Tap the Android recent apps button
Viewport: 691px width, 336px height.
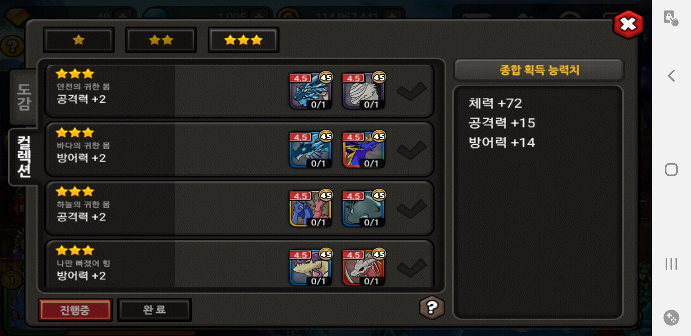[x=671, y=264]
